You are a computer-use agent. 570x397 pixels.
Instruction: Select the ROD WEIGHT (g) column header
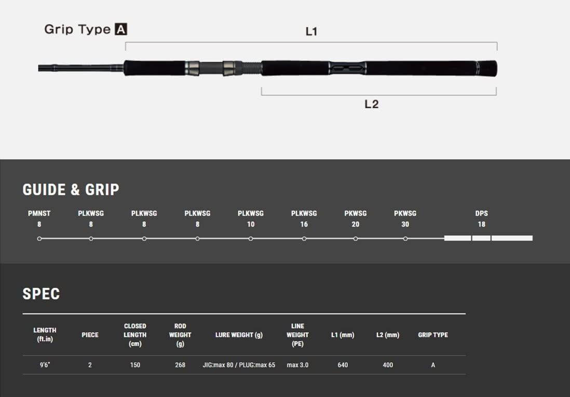(x=180, y=335)
